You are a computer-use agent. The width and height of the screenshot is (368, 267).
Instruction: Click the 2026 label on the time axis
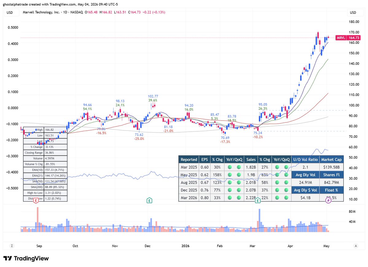(x=185, y=246)
